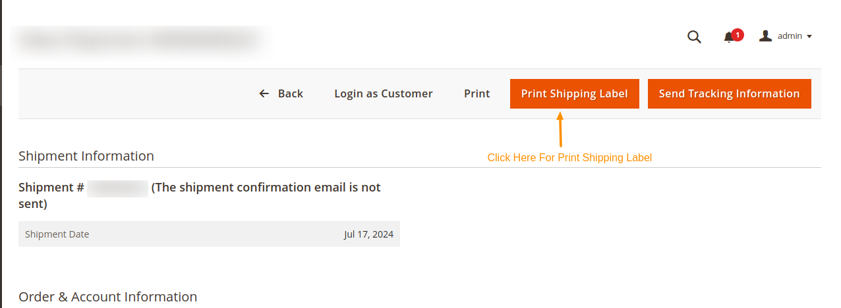Click the blurred shipment number field
Viewport: 841px width, 308px height.
[117, 188]
